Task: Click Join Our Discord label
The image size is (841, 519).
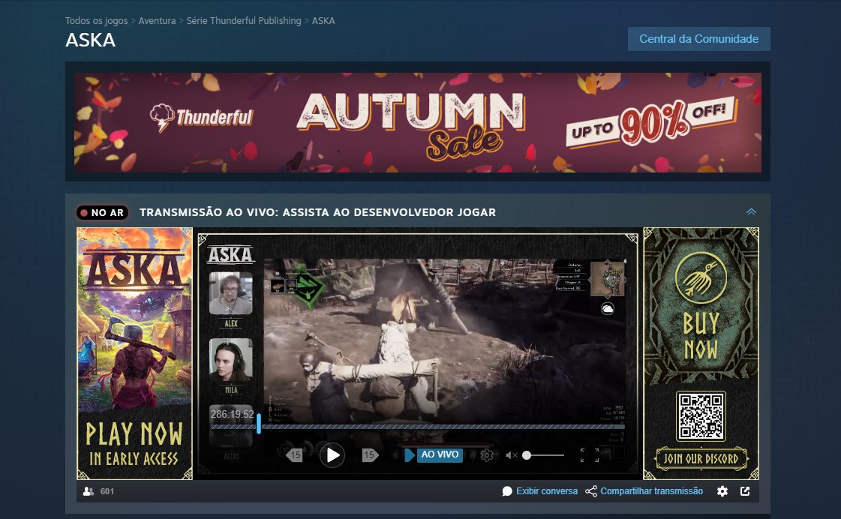Action: [701, 459]
